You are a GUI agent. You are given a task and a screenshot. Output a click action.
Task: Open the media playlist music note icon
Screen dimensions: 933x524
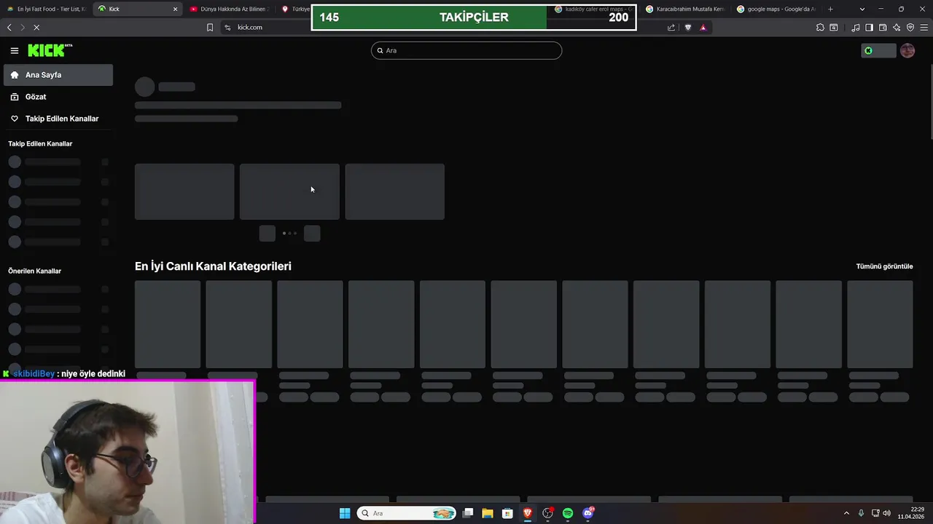tap(856, 27)
